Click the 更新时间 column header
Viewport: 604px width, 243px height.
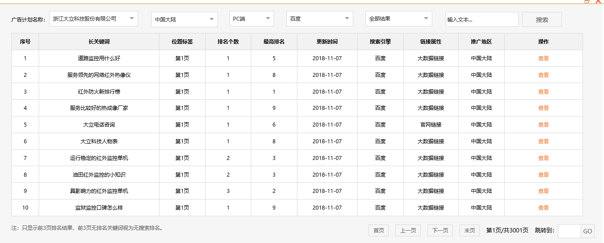pyautogui.click(x=327, y=42)
